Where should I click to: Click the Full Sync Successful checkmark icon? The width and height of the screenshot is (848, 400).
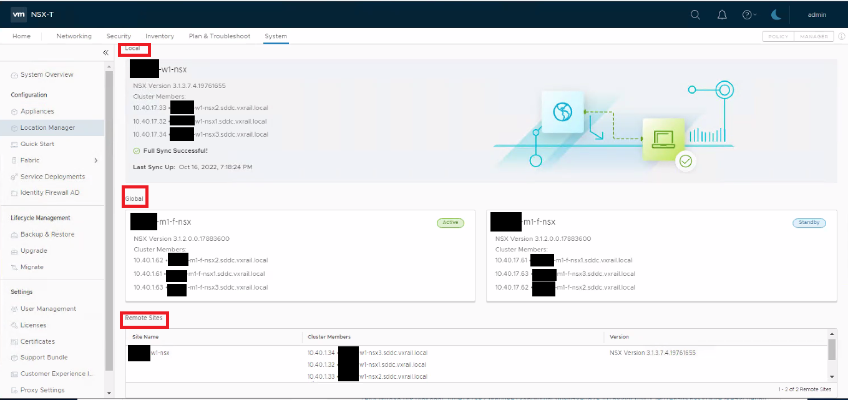coord(137,151)
